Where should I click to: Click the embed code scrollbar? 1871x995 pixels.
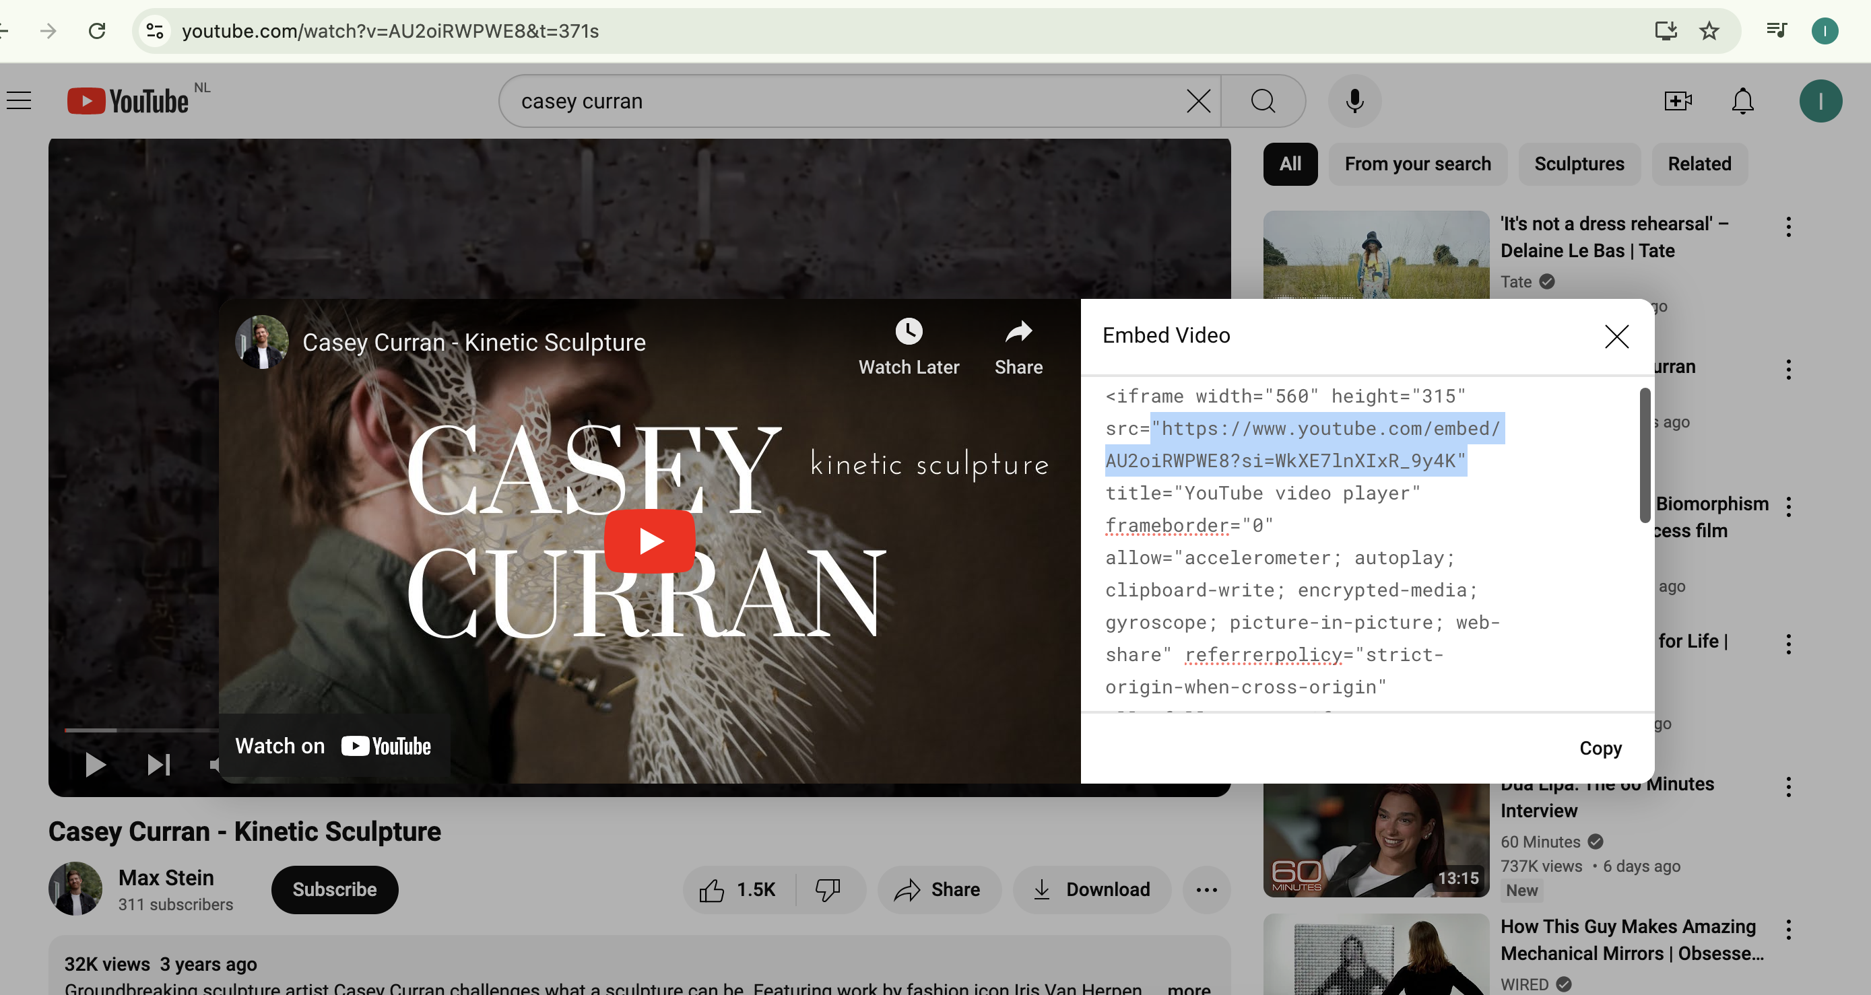click(x=1645, y=455)
